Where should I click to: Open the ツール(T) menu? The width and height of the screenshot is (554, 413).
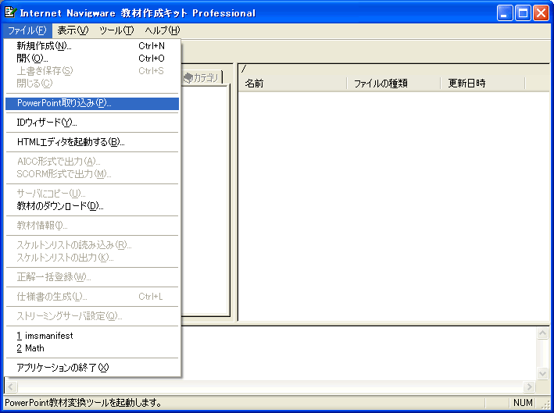[x=116, y=30]
